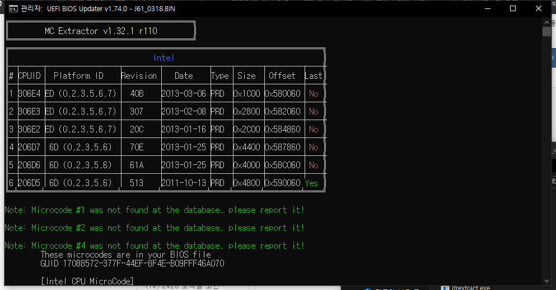Click size 0x4000 cell
Viewport: 556px width, 290px height.
tap(247, 165)
